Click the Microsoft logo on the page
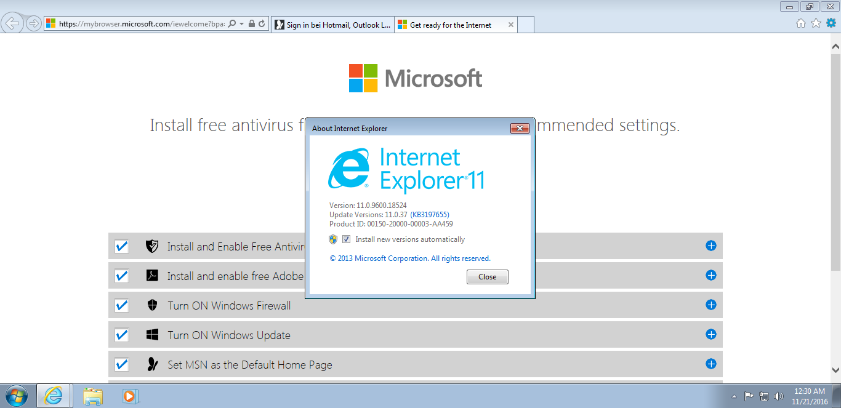 416,78
